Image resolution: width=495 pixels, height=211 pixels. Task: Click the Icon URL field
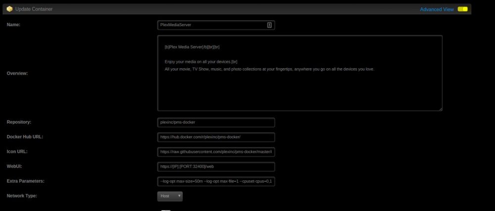click(216, 152)
